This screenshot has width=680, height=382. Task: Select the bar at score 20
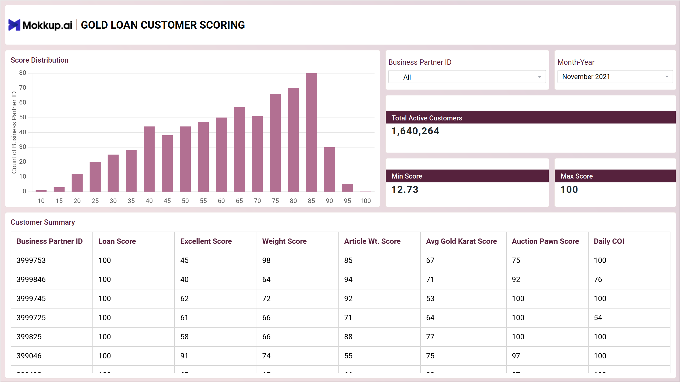pos(77,183)
